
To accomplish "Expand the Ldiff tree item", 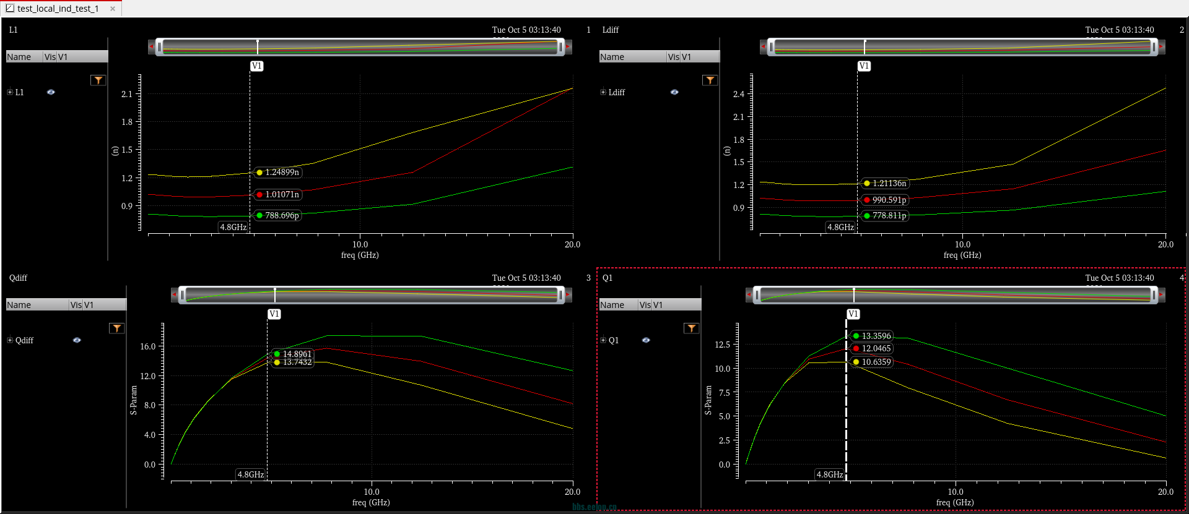I will tap(603, 92).
